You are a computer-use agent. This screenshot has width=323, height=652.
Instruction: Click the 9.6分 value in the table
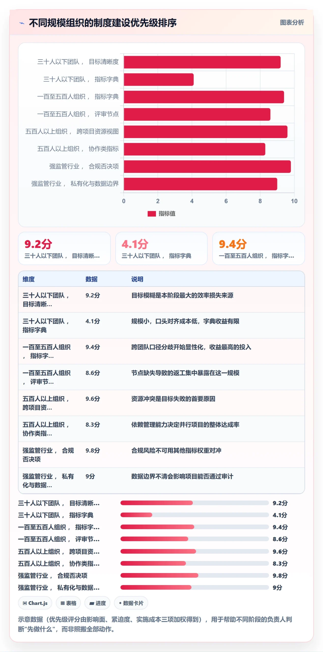pos(93,399)
